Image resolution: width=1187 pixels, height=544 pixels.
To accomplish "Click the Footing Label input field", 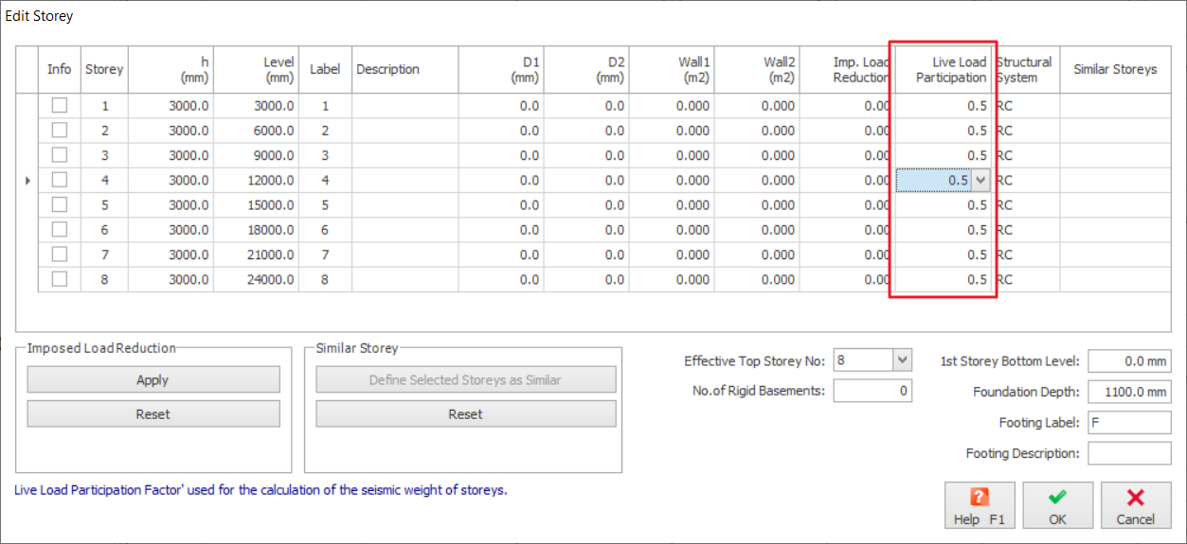I will [1129, 423].
